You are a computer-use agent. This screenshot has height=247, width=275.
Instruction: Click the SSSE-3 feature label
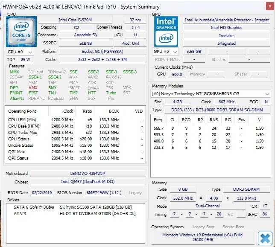coord(130,72)
